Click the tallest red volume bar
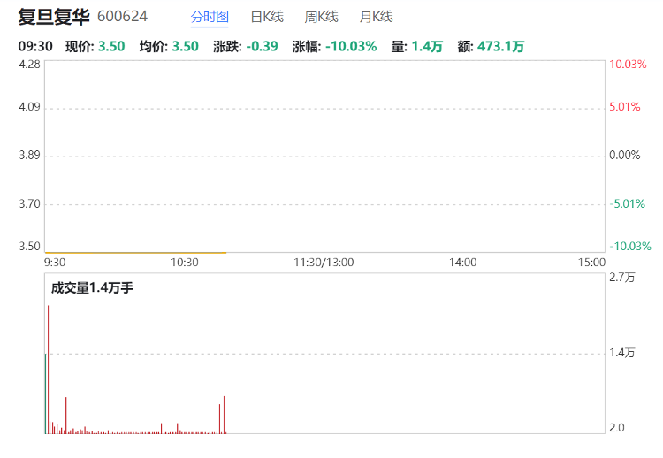The height and width of the screenshot is (458, 663). click(49, 370)
